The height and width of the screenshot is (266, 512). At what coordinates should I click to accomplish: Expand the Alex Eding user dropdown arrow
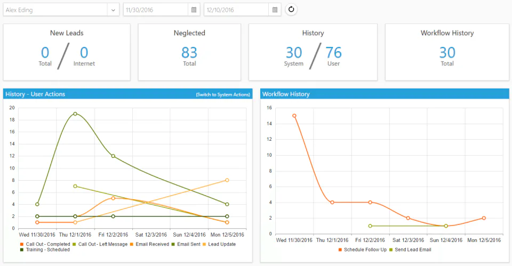[x=113, y=10]
